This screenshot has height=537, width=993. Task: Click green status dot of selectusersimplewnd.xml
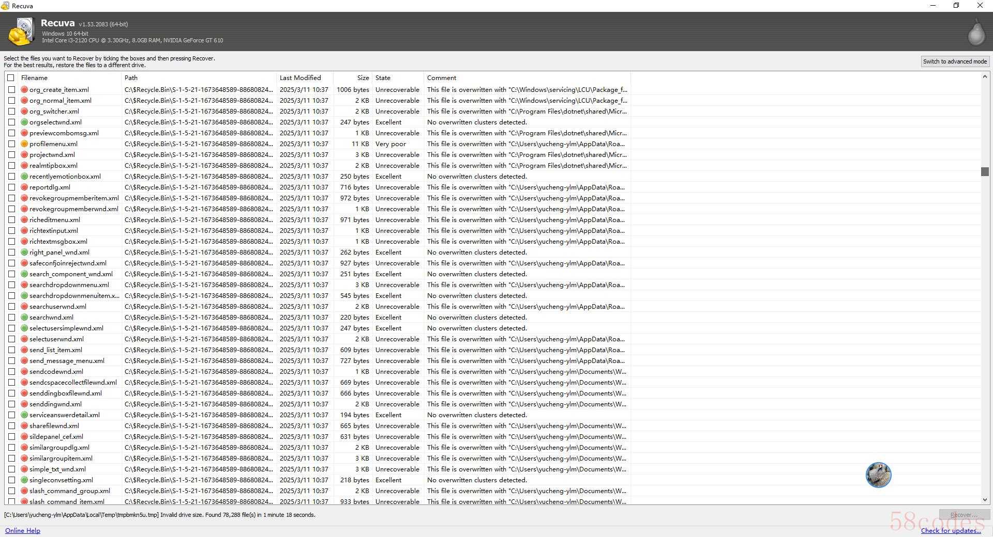[x=24, y=328]
